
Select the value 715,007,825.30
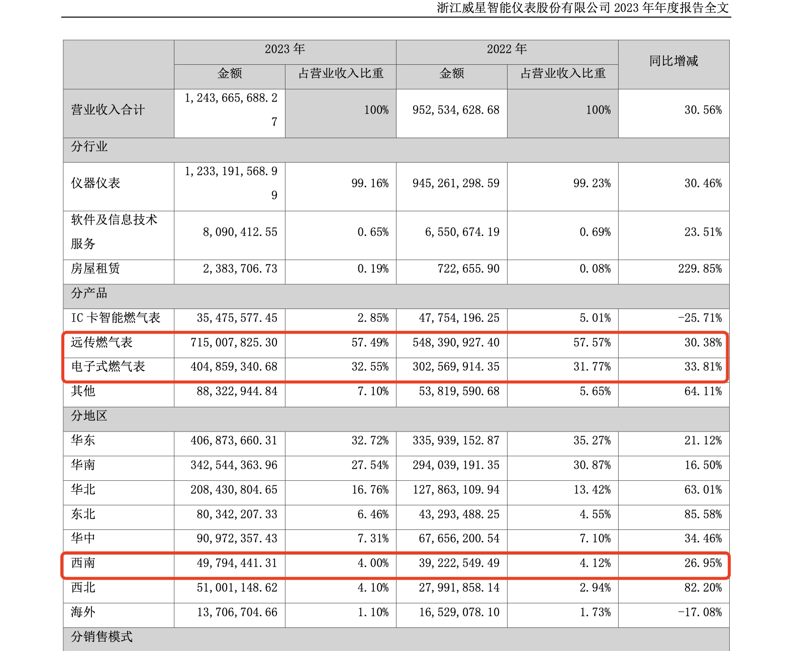234,343
